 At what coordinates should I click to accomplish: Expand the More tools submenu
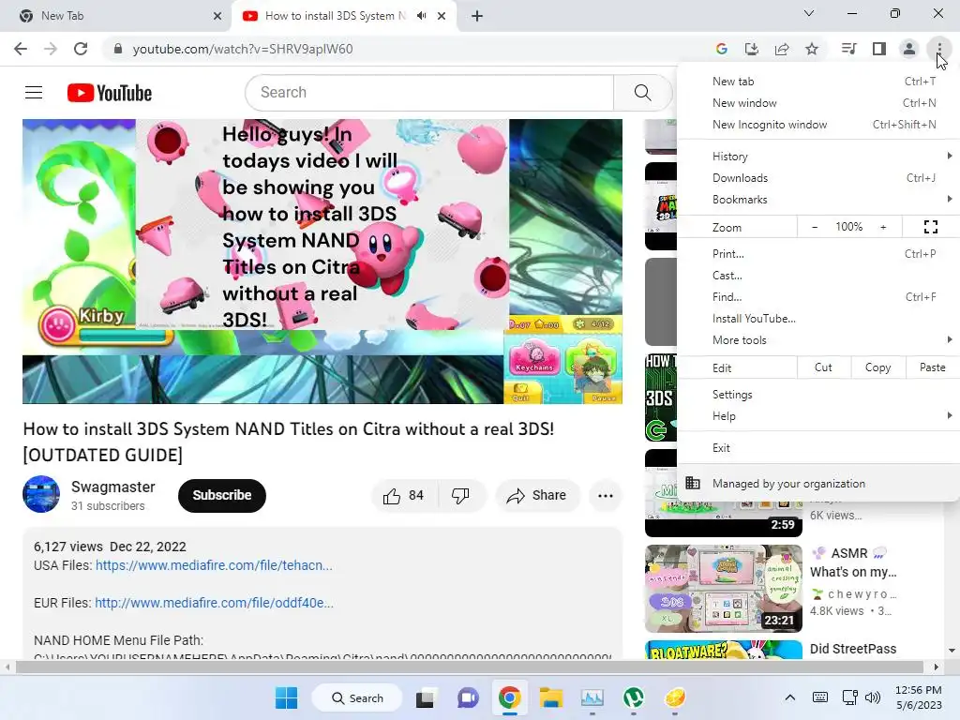tap(818, 340)
